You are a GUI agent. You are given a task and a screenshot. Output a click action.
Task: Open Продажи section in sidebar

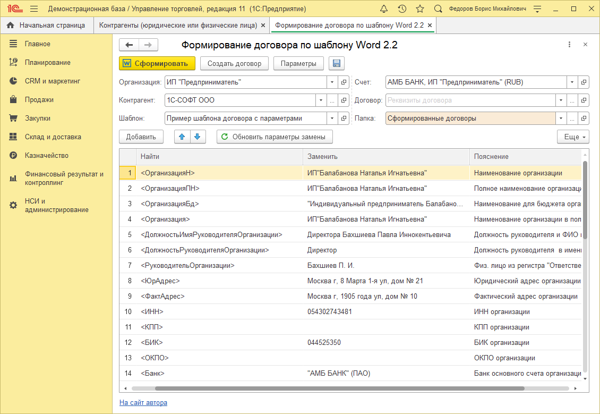[39, 99]
